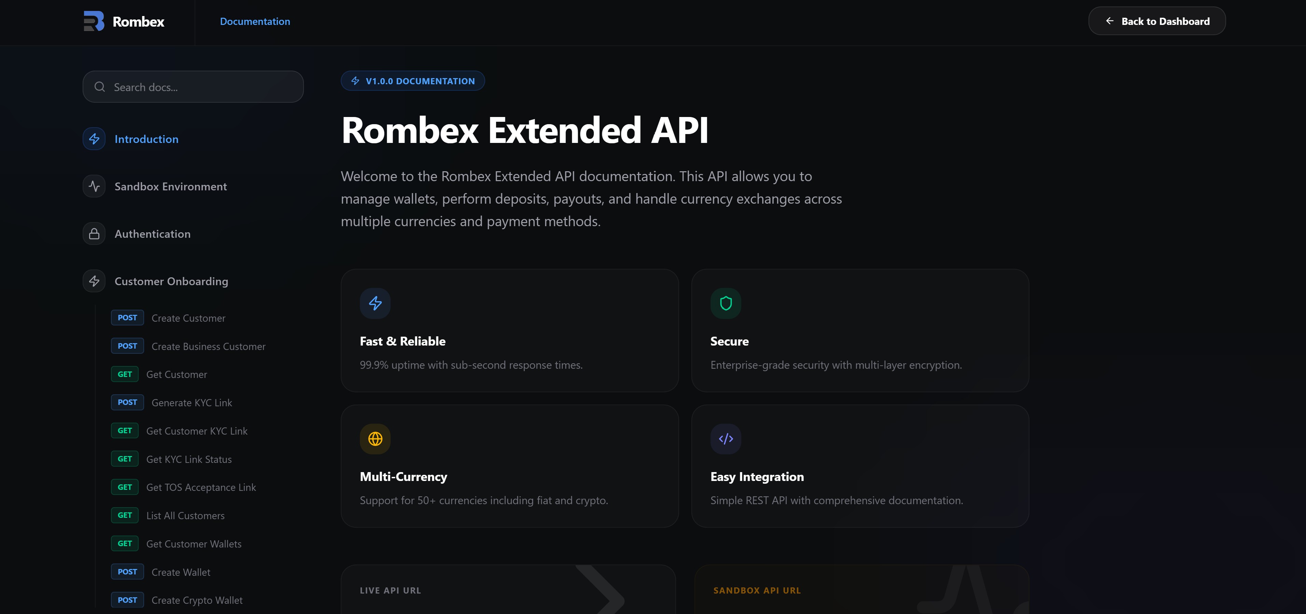Click POST badge beside Create Customer

[127, 318]
